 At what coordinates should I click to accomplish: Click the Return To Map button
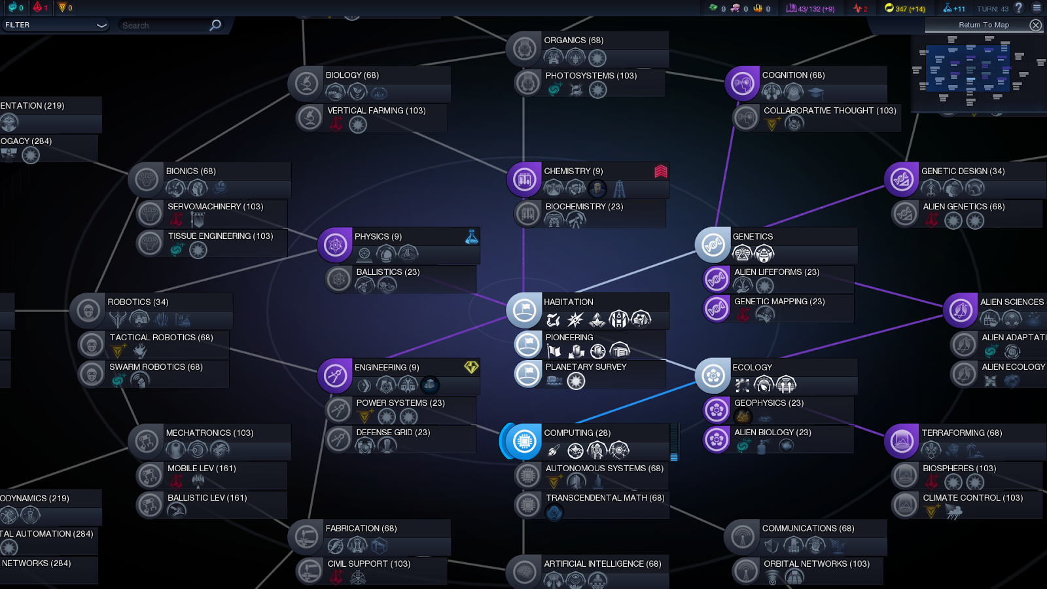click(x=984, y=25)
